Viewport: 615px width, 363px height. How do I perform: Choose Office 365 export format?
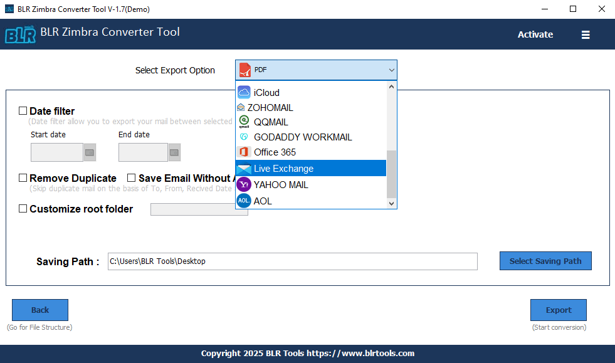[x=274, y=152]
